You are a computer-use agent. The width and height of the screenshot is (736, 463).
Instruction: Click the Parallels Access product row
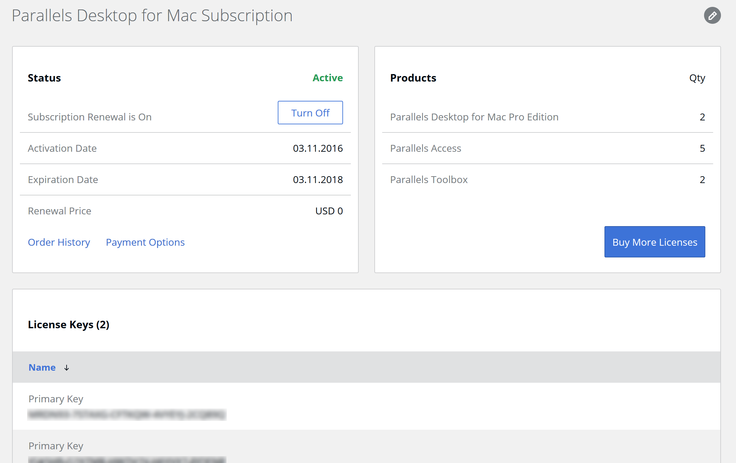[x=426, y=148]
